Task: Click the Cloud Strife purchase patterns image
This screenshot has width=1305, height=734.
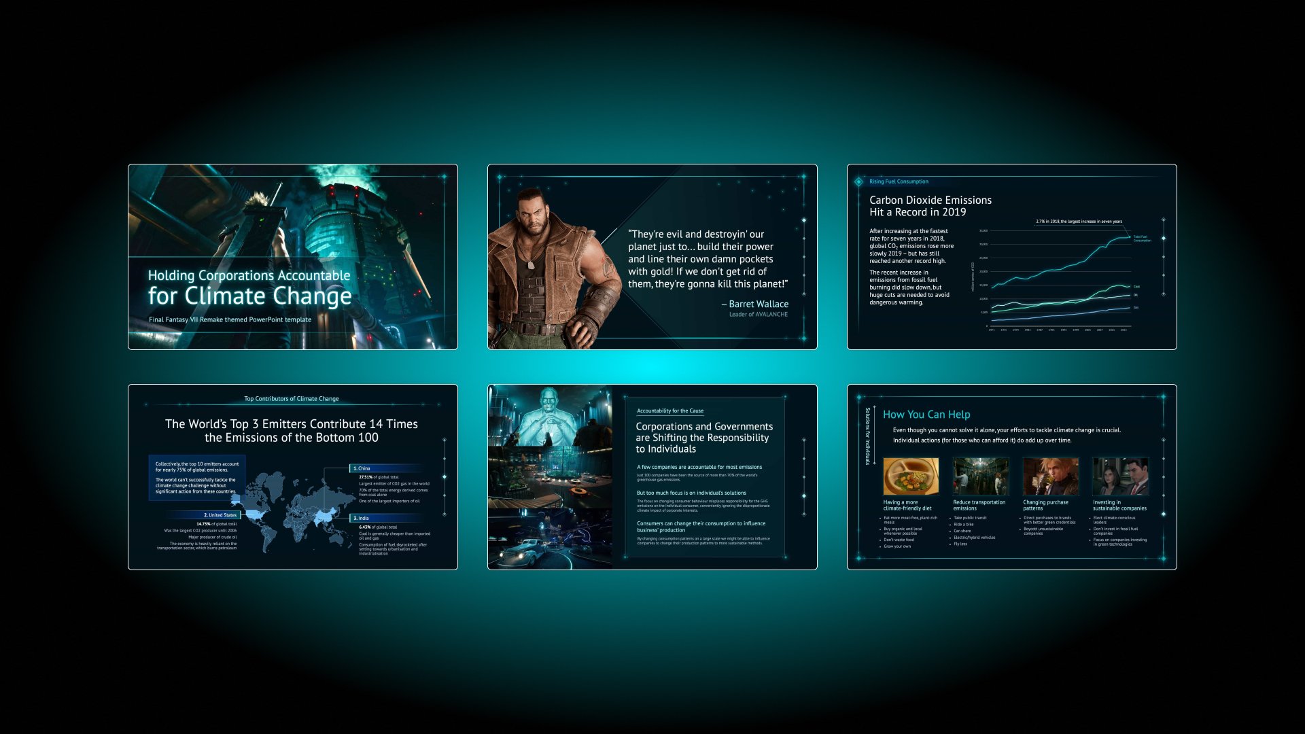Action: coord(1050,476)
